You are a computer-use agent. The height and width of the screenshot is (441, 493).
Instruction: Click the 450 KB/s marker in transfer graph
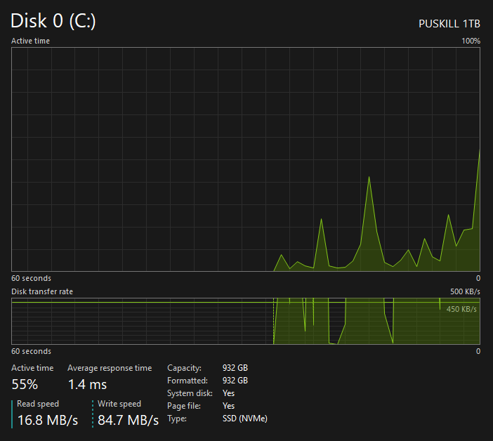pyautogui.click(x=461, y=309)
